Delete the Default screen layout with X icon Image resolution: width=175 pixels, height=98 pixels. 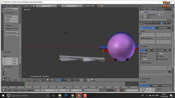pyautogui.click(x=55, y=6)
